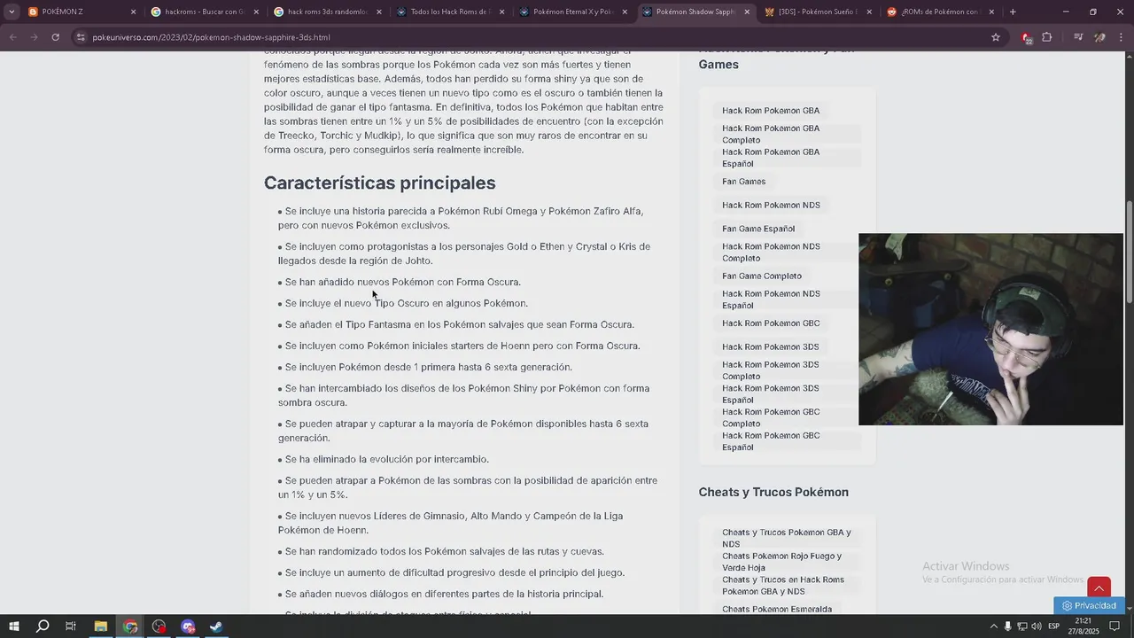This screenshot has width=1134, height=638.
Task: Click the address bar URL field
Action: 532,37
